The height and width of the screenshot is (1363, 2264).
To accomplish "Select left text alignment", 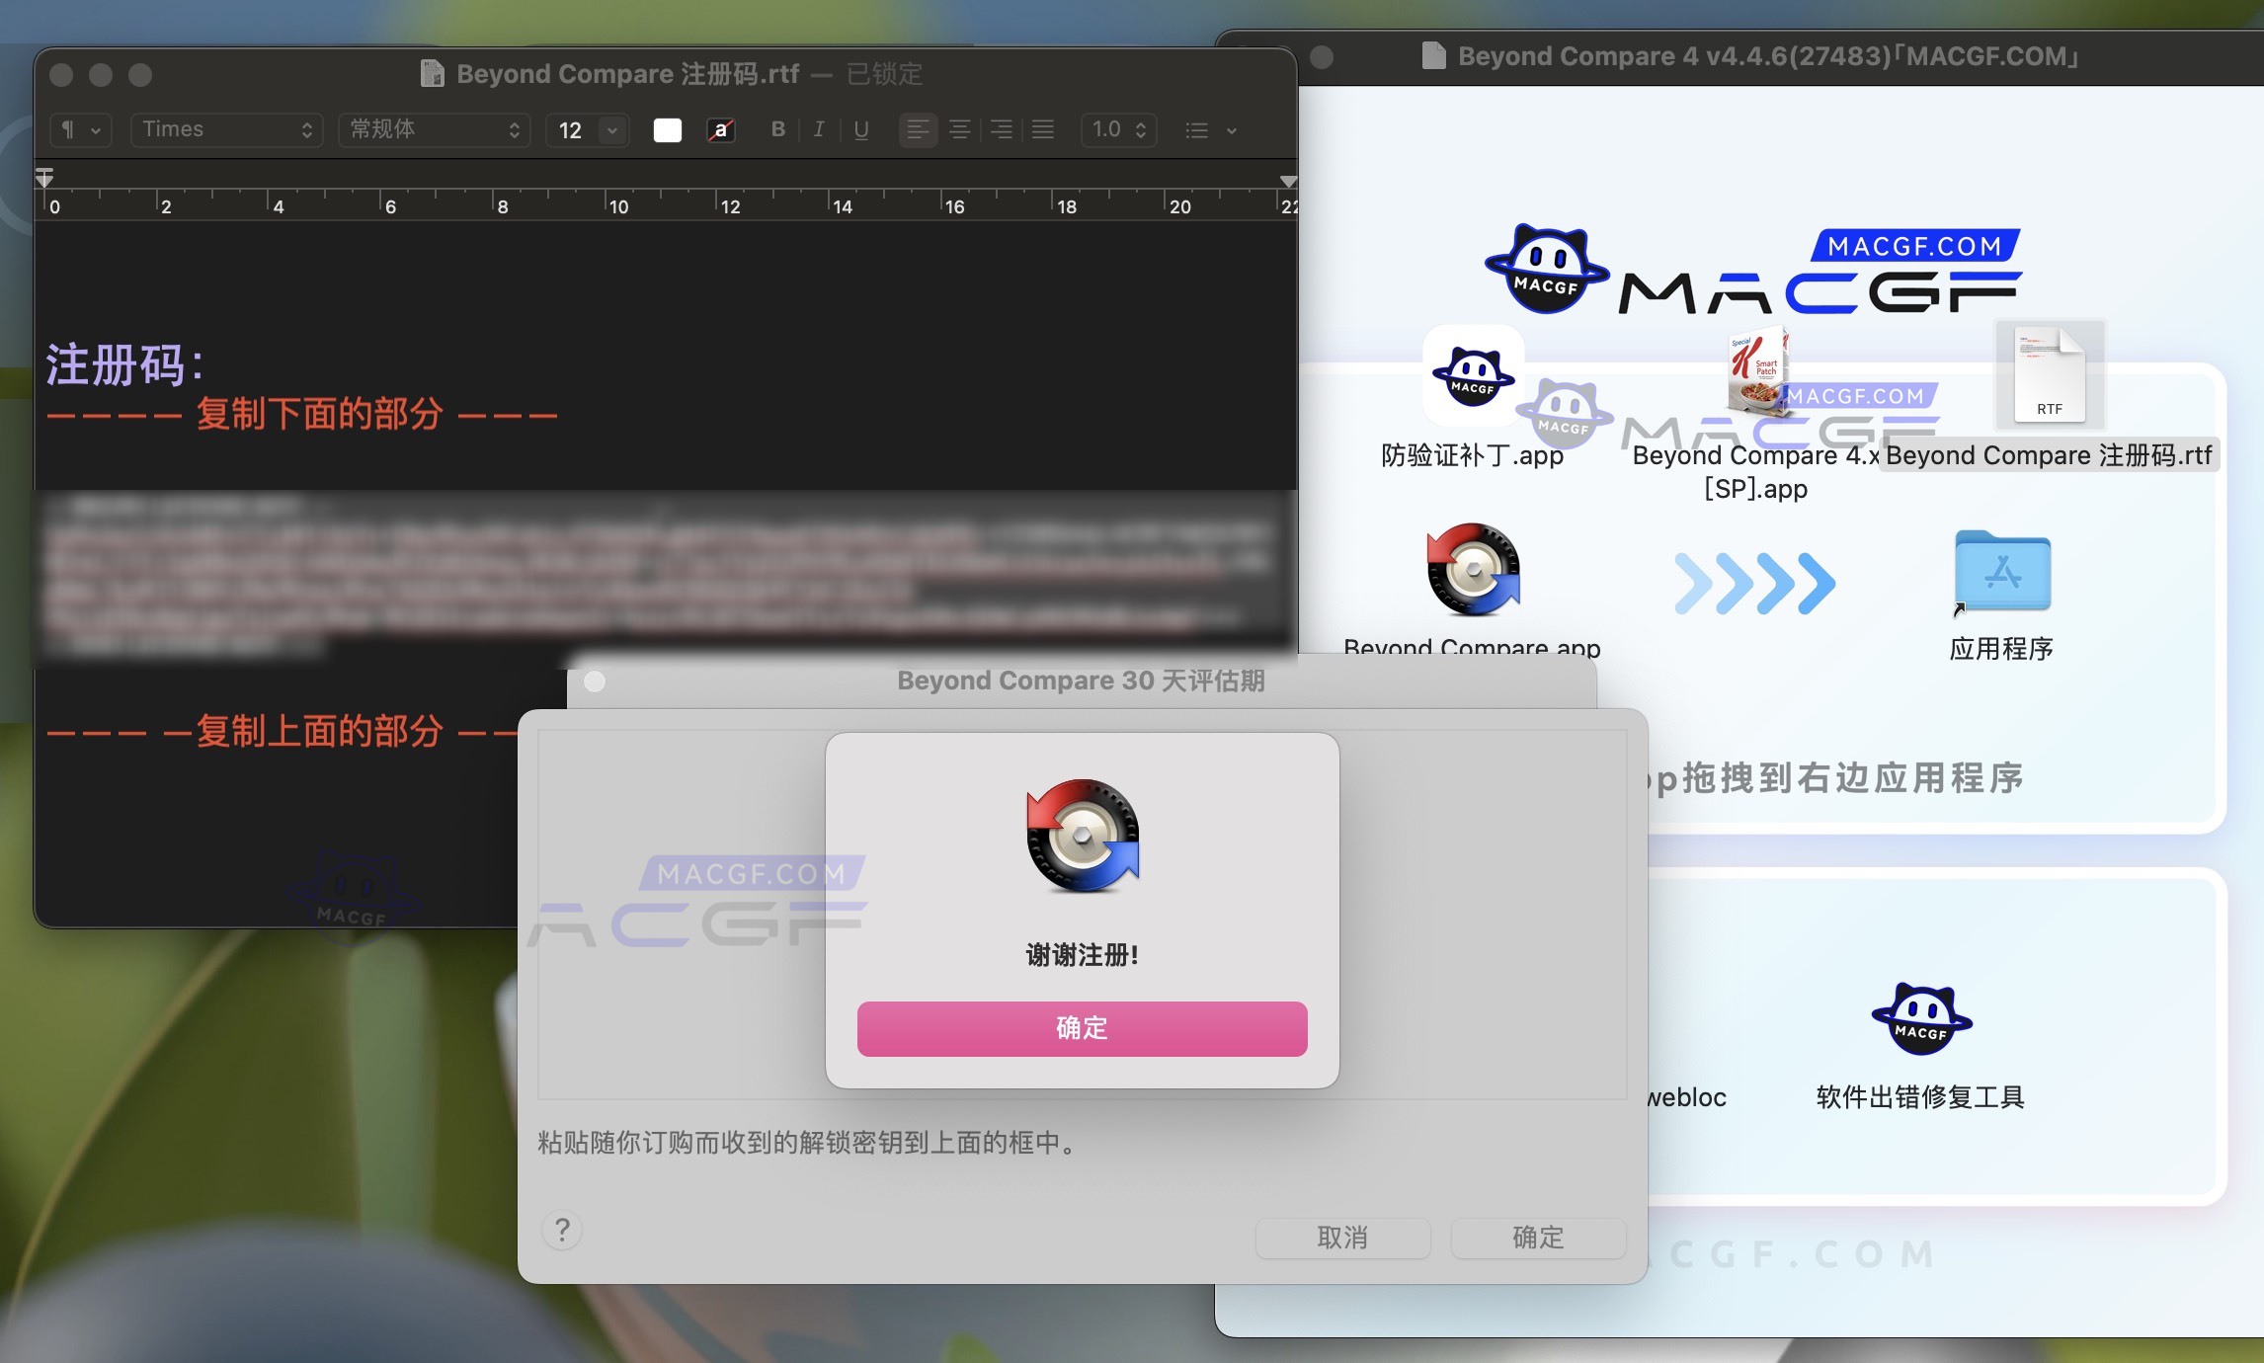I will point(918,129).
